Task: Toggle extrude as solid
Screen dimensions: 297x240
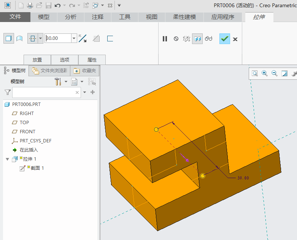Action: [x=8, y=38]
